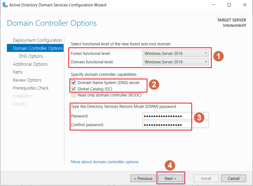Click the wizard server icon in title bar
The width and height of the screenshot is (253, 186).
point(5,5)
